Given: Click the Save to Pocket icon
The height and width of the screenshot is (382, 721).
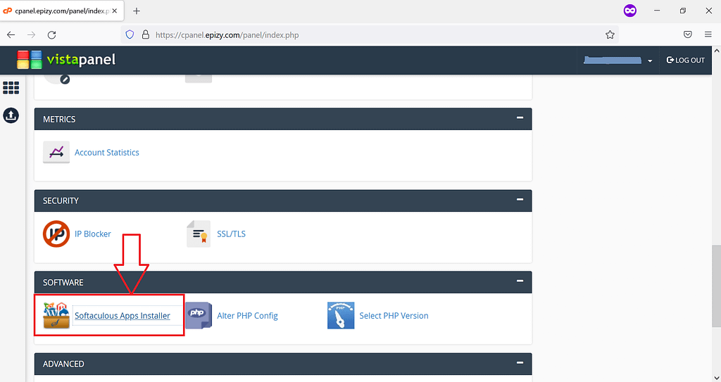Looking at the screenshot, I should (x=688, y=35).
